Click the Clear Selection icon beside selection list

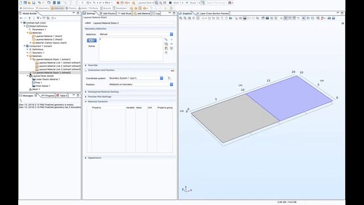pos(172,48)
